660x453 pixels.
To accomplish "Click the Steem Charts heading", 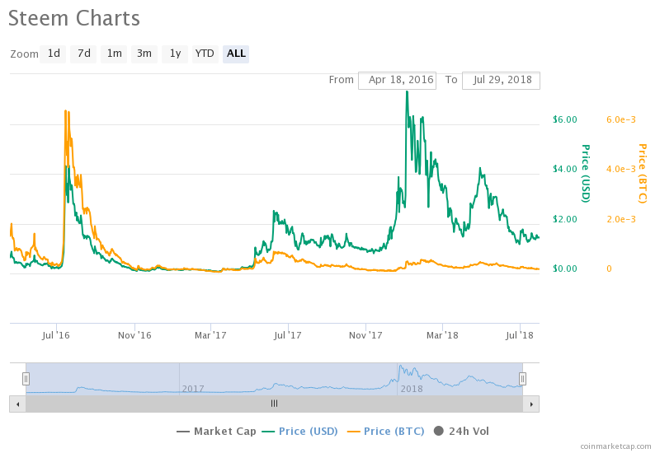I will coord(74,18).
